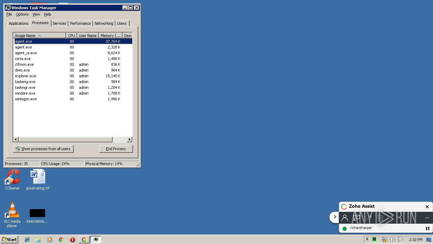Open CCleaner desktop shortcut
The image size is (433, 244).
click(12, 180)
